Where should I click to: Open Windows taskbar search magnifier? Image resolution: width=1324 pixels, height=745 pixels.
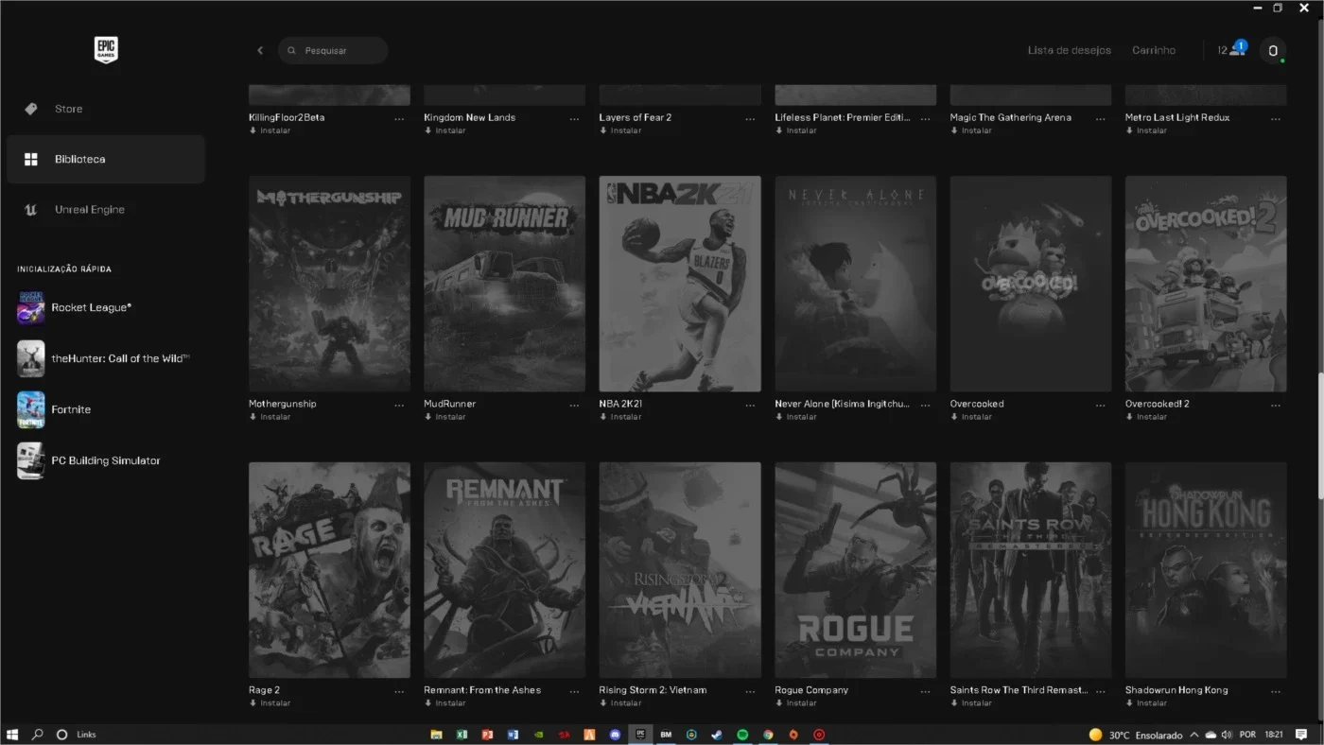(38, 735)
